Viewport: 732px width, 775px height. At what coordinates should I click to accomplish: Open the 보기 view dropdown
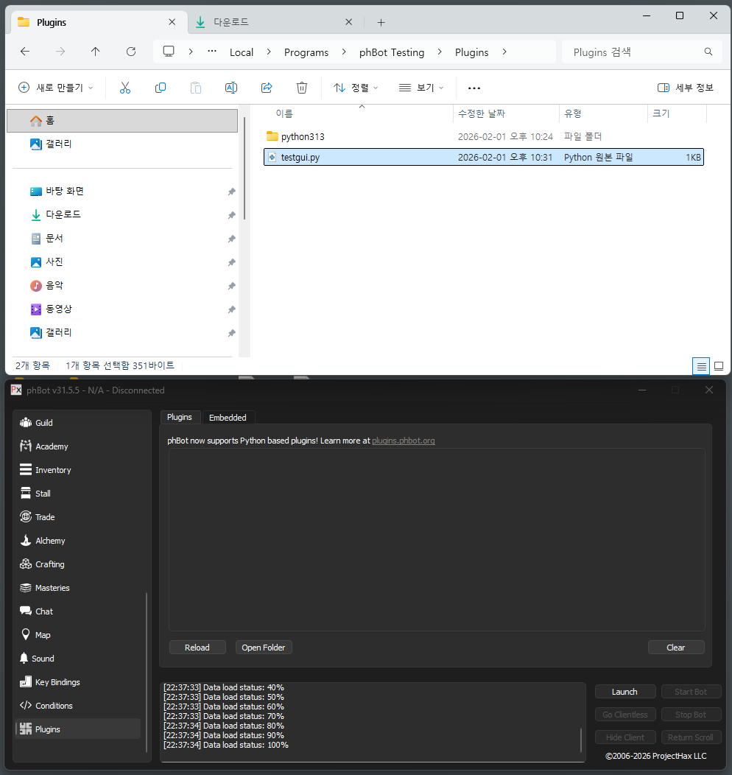421,88
